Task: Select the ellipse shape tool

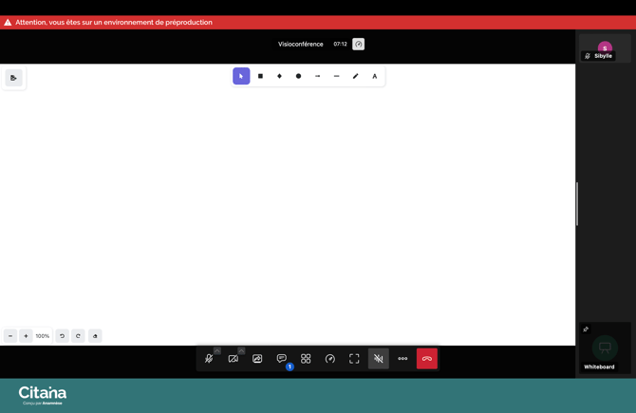Action: pos(298,76)
